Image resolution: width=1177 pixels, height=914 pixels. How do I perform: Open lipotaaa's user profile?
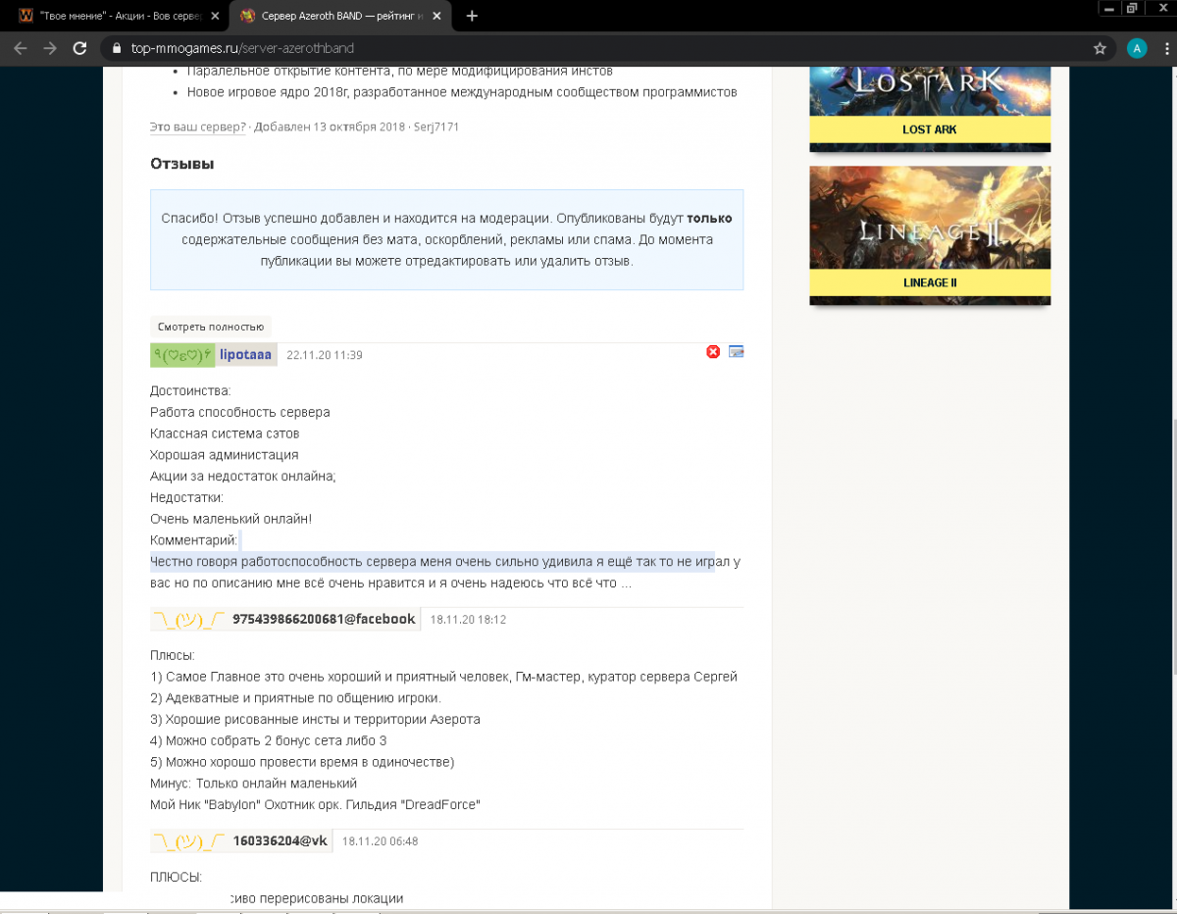coord(245,354)
